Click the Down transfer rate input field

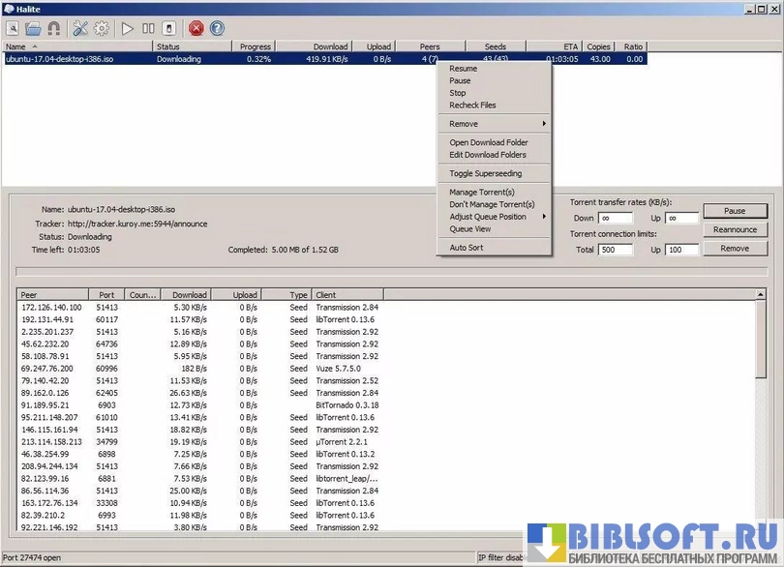[616, 219]
